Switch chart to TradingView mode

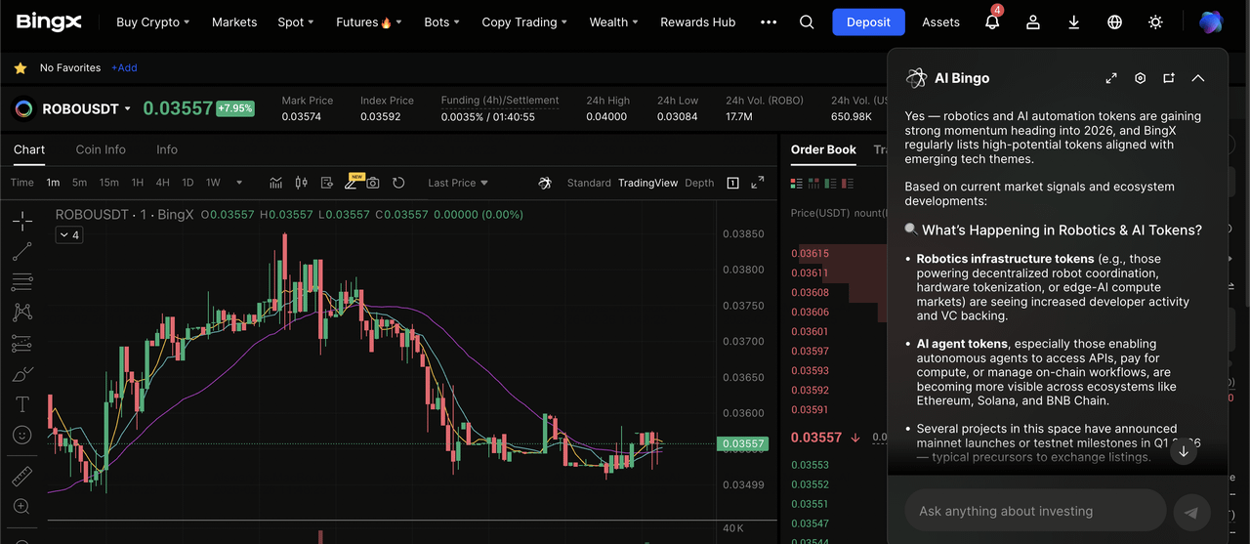tap(647, 183)
